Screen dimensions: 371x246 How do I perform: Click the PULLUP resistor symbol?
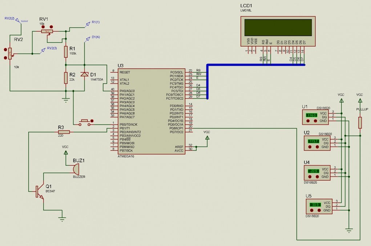(x=360, y=122)
